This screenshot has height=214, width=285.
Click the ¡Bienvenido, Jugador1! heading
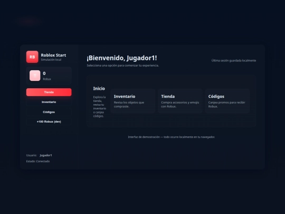(x=122, y=58)
